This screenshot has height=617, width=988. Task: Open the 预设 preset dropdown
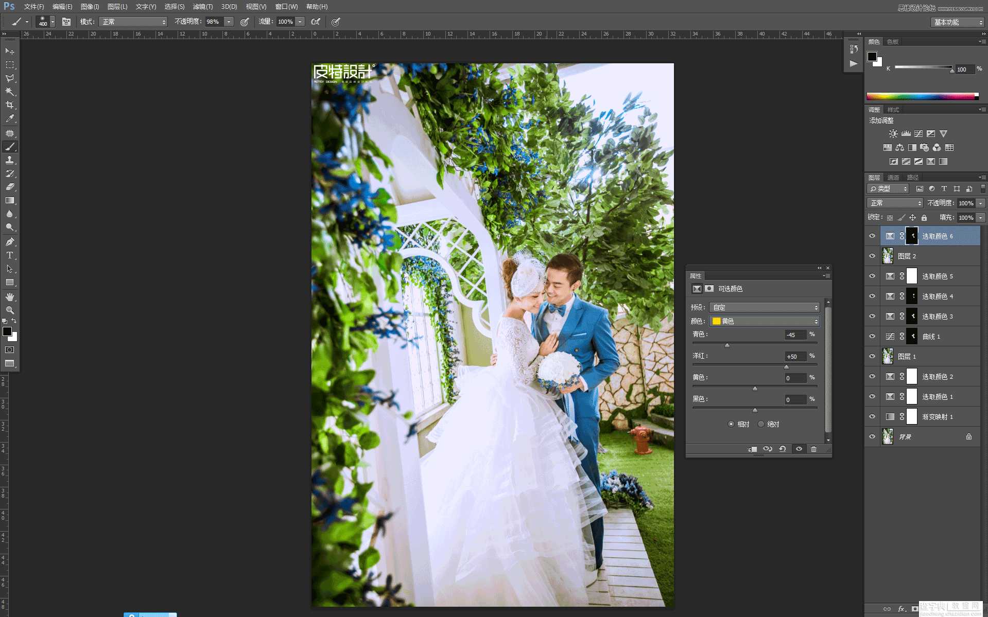pyautogui.click(x=764, y=308)
